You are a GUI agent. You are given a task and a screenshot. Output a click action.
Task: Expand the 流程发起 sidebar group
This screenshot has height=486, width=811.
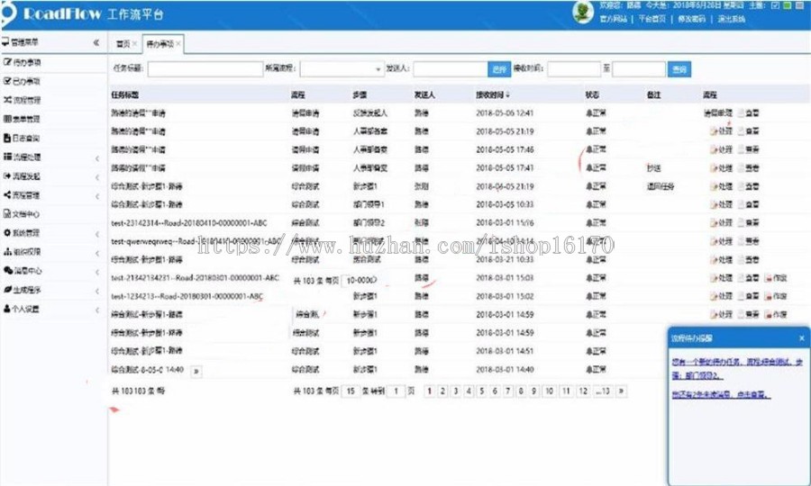[x=97, y=177]
